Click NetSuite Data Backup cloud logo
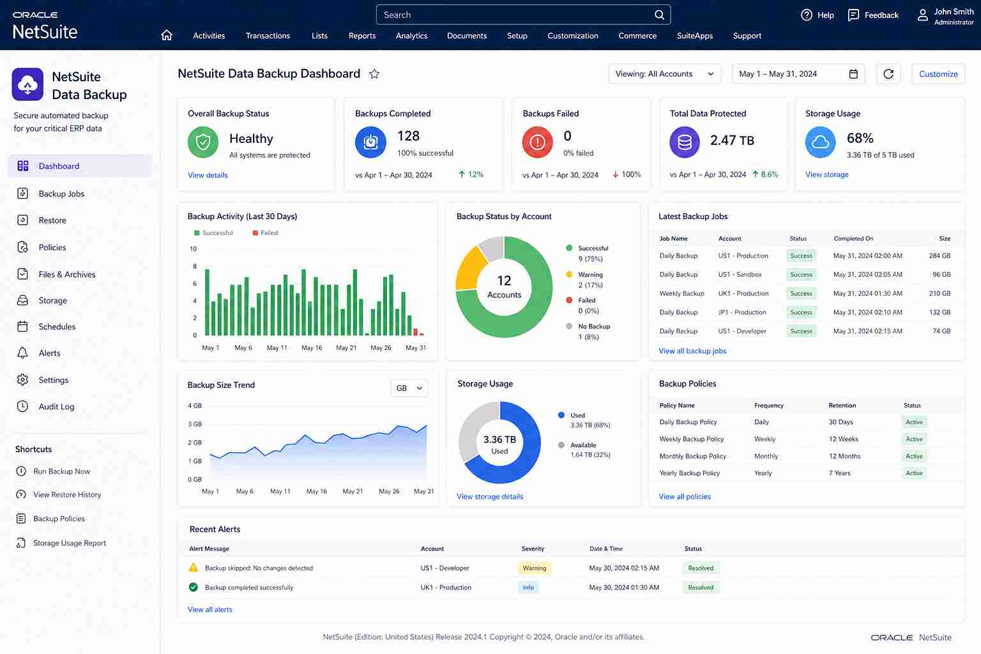This screenshot has height=654, width=981. tap(27, 84)
